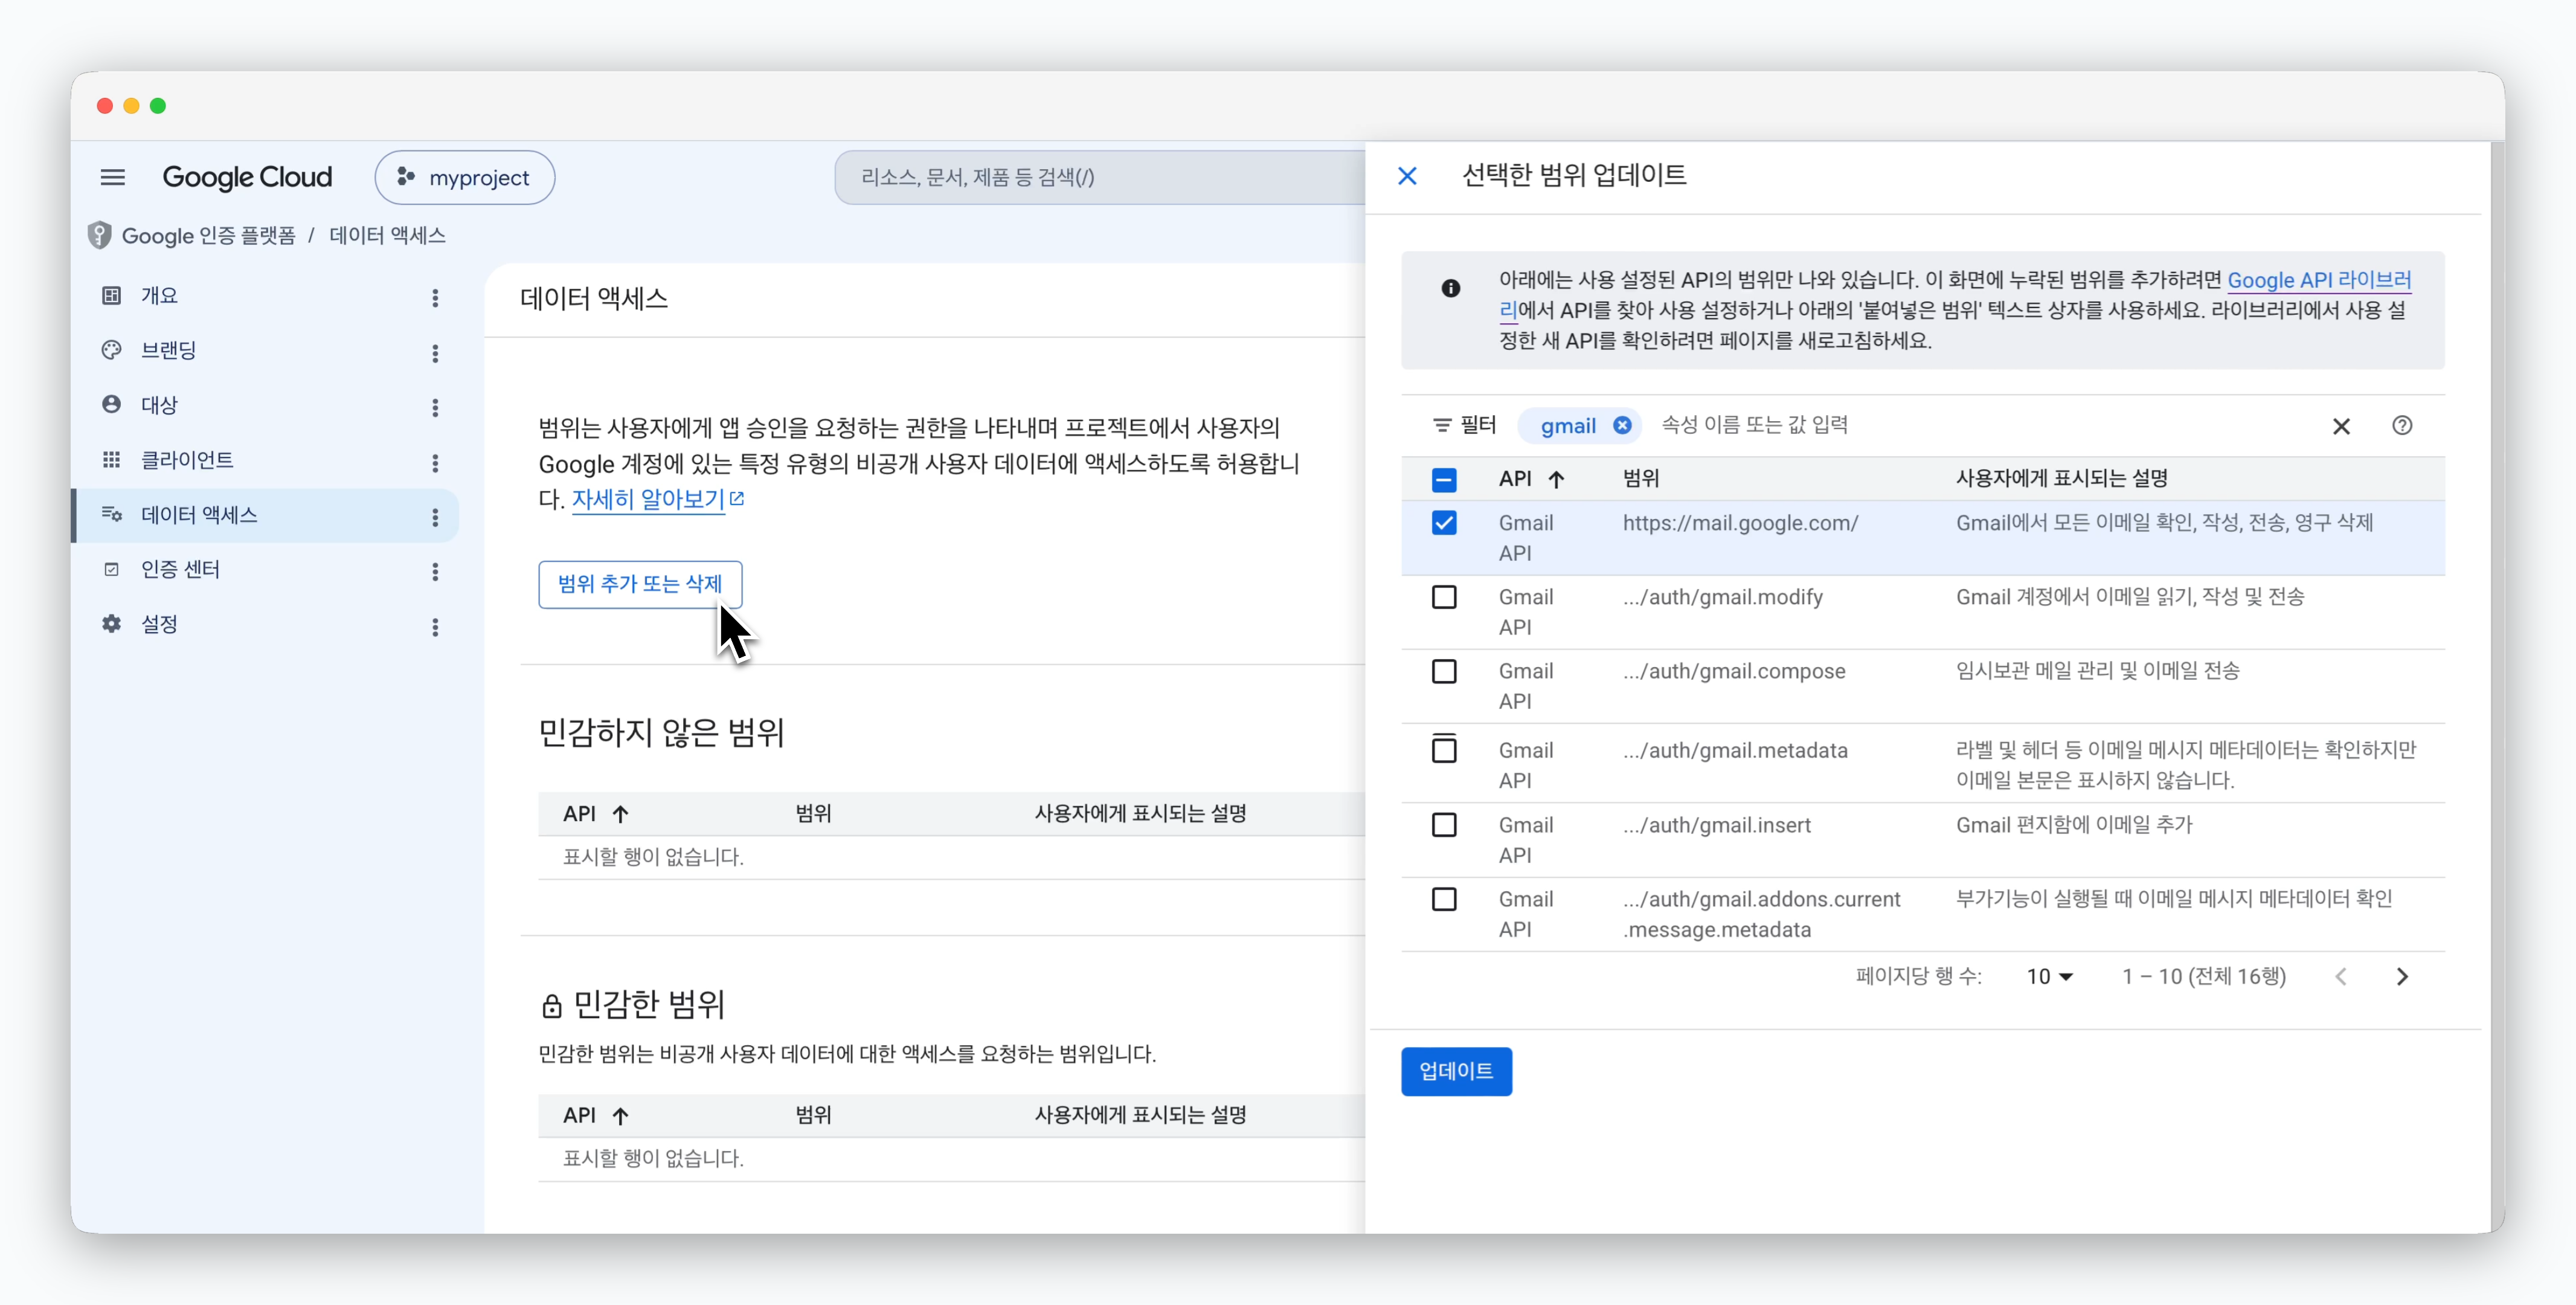The image size is (2576, 1305).
Task: Open the filter help icon
Action: pyautogui.click(x=2402, y=426)
